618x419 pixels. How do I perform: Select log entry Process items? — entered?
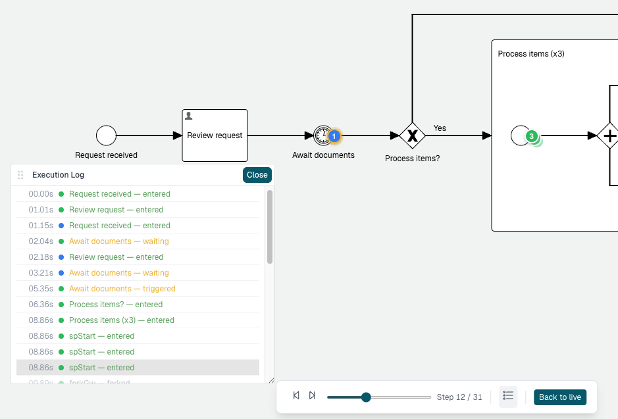138,305
